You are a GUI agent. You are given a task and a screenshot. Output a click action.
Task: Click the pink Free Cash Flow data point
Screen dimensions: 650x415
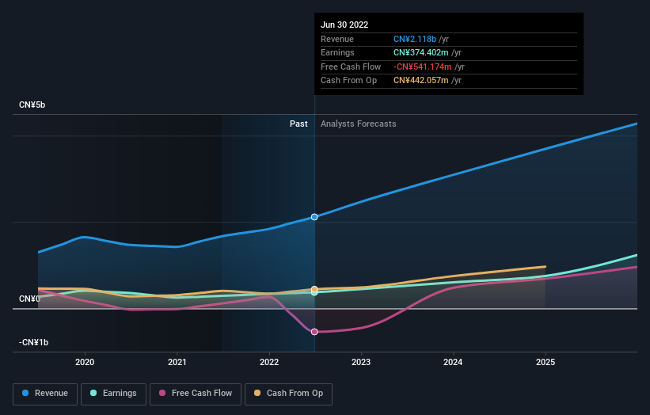coord(314,332)
